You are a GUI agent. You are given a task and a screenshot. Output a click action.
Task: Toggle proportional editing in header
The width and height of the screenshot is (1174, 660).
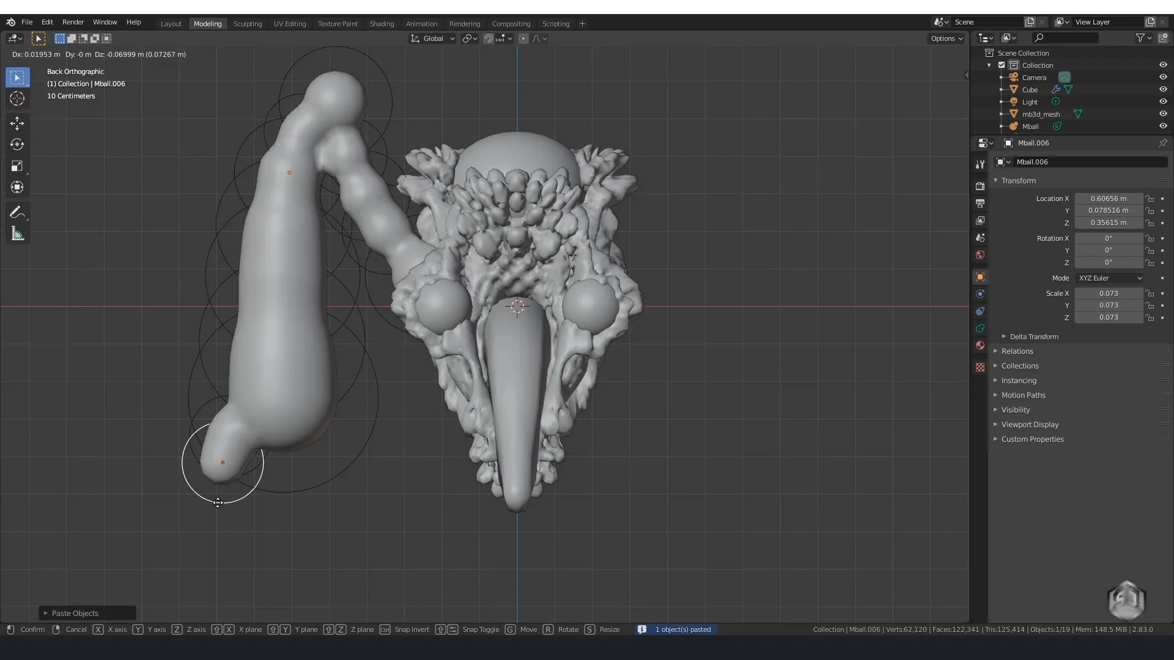coord(523,38)
